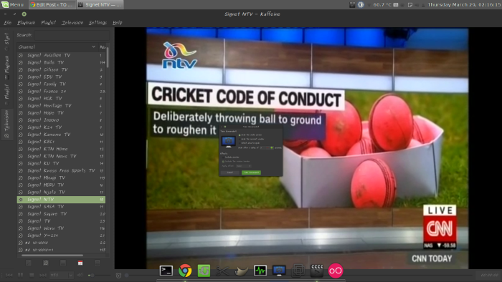Open the stacked-windows dock icon
Image resolution: width=502 pixels, height=282 pixels.
(298, 271)
